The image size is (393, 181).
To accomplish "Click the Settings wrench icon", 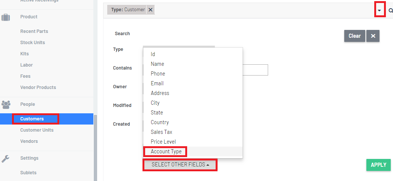I will 6,159.
